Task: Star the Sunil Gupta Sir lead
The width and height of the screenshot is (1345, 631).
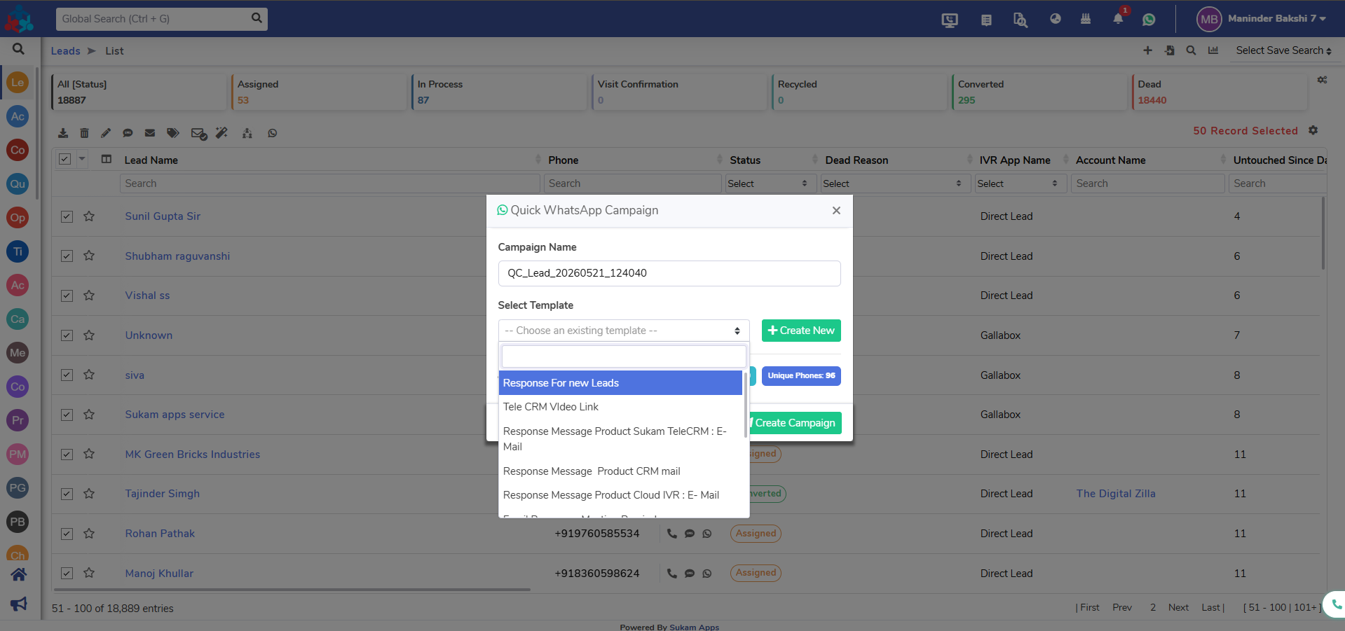Action: coord(89,216)
